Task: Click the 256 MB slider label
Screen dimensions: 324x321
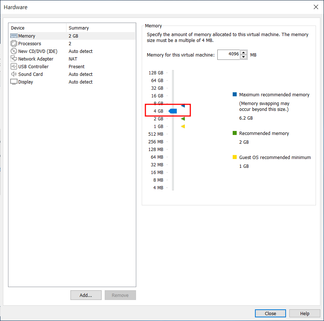Action: click(156, 142)
